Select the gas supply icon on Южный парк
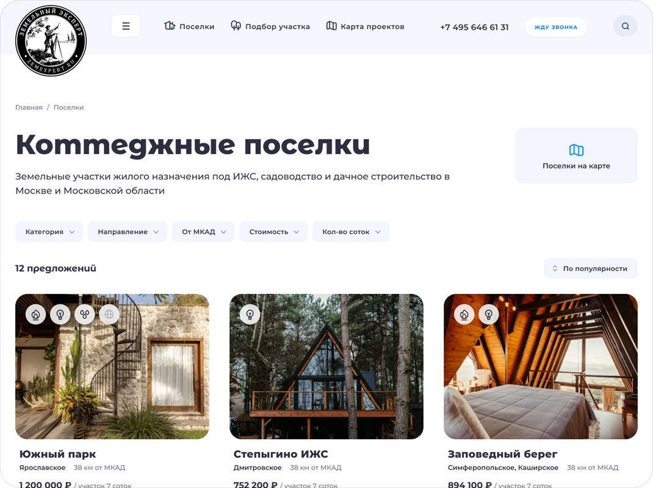 (36, 314)
